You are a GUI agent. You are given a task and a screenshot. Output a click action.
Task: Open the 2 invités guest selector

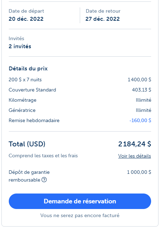point(80,43)
